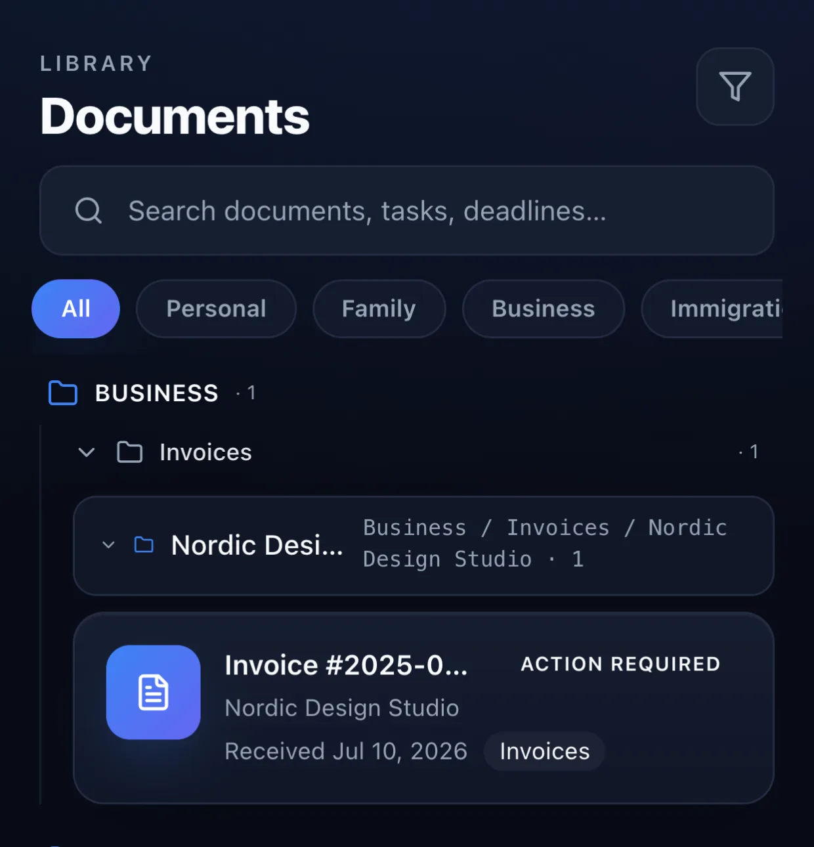Switch to the Family tab
Image resolution: width=814 pixels, height=847 pixels.
click(x=379, y=309)
